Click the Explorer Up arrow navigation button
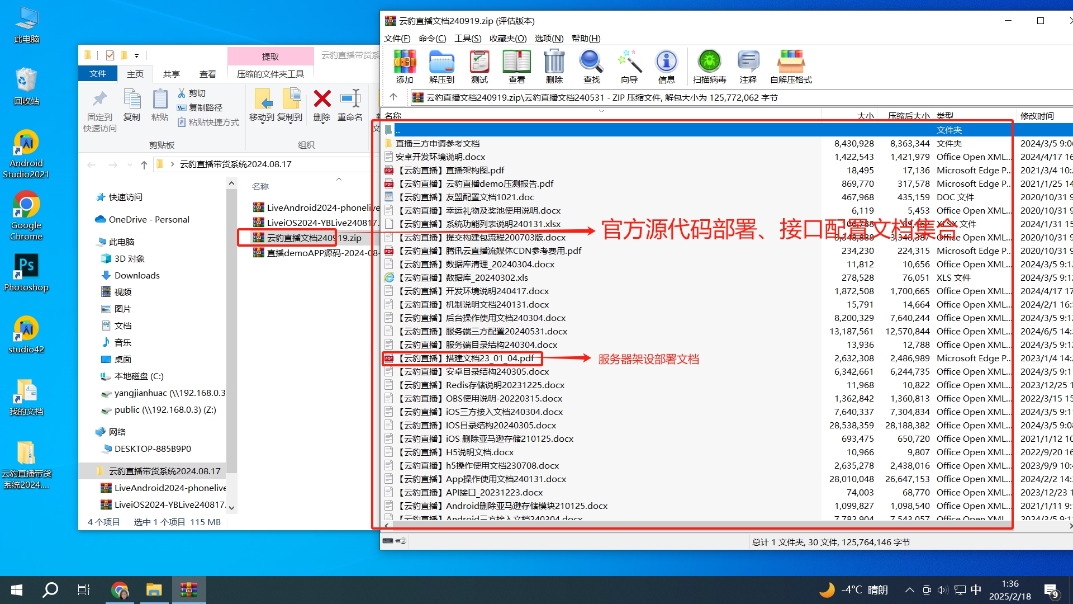 pos(144,164)
